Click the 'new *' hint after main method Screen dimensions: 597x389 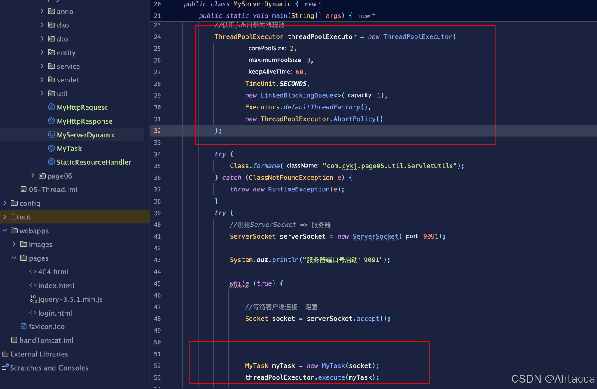pyautogui.click(x=367, y=16)
